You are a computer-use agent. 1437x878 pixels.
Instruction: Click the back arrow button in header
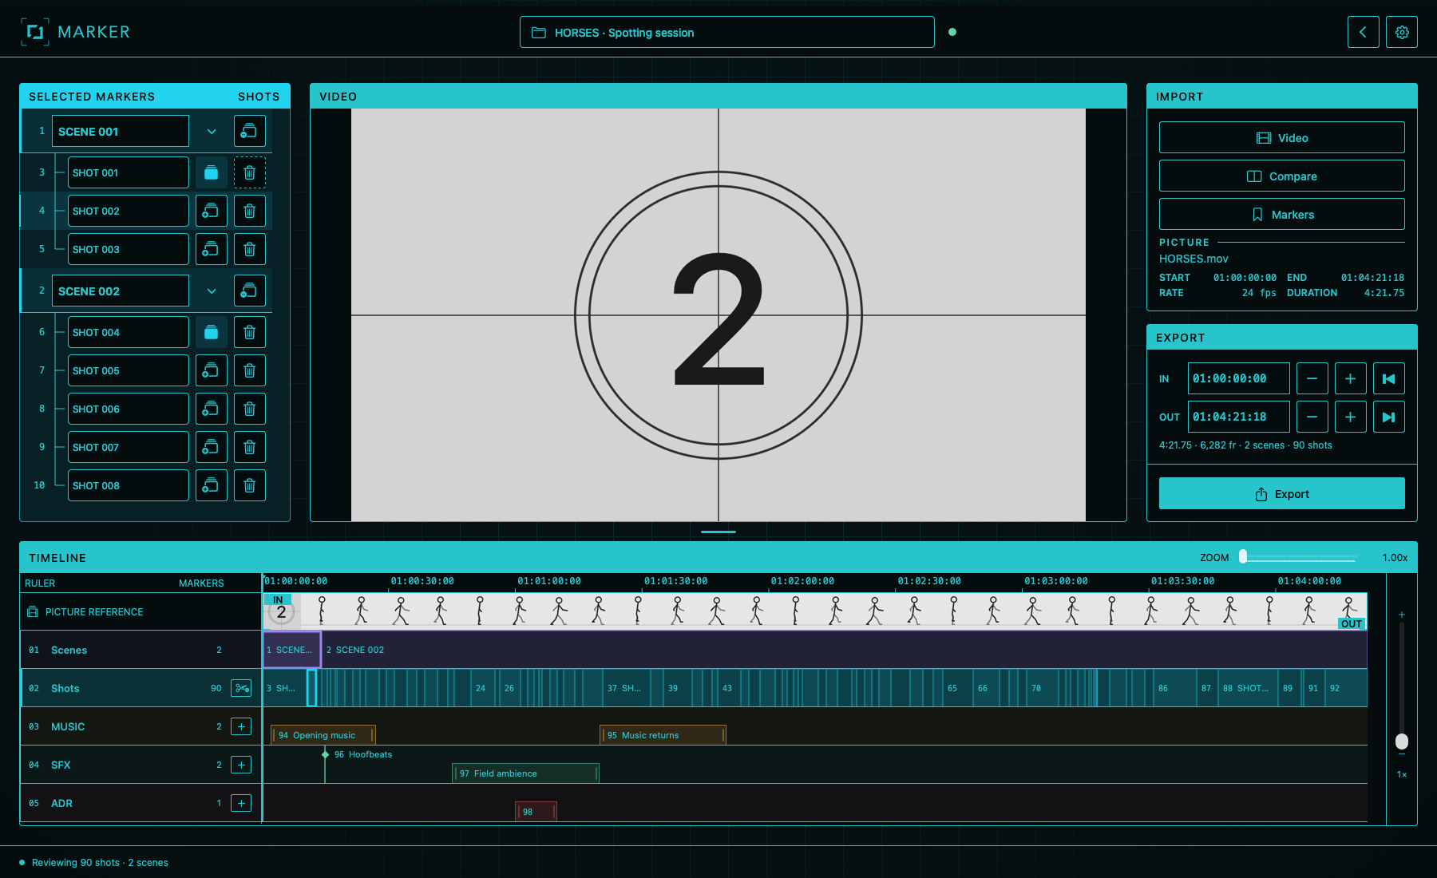1364,32
